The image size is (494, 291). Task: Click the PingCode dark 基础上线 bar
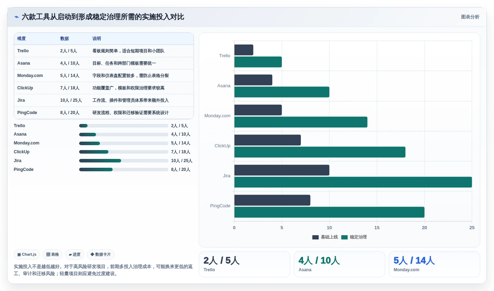pos(272,200)
